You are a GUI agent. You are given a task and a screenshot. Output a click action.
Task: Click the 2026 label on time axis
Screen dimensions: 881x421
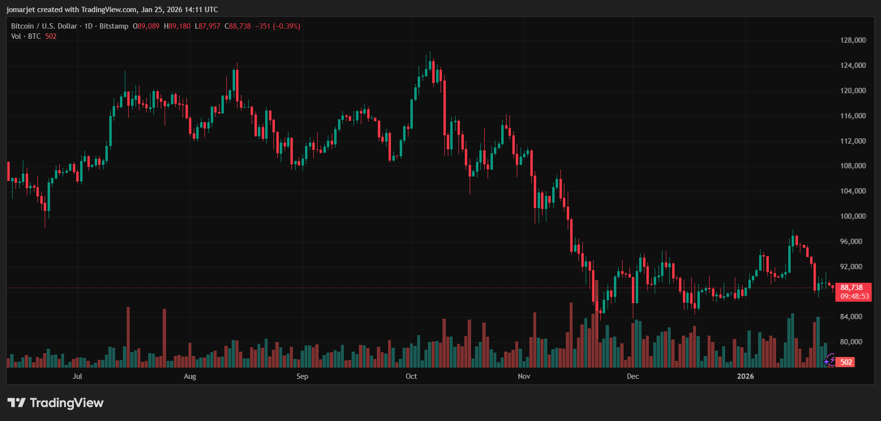745,376
